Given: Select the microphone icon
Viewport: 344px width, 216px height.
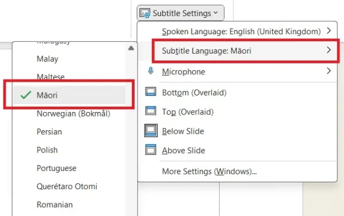Looking at the screenshot, I should (151, 71).
